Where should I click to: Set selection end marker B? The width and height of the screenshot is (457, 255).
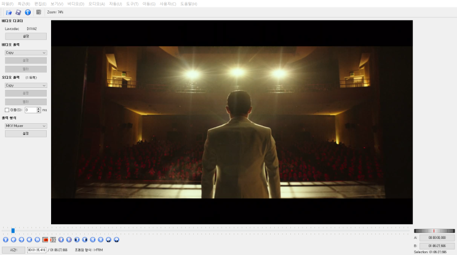coord(53,240)
